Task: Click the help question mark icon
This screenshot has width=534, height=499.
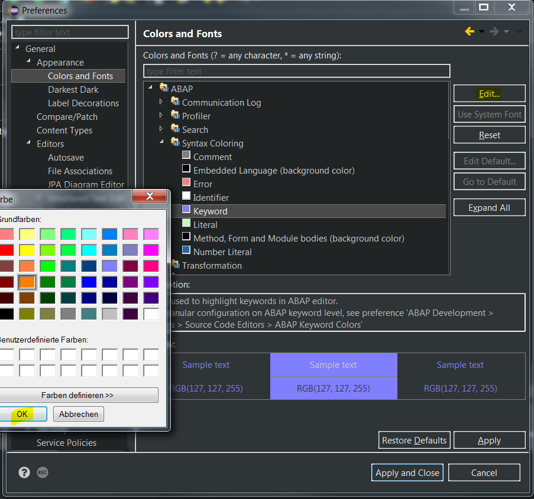Action: click(24, 472)
